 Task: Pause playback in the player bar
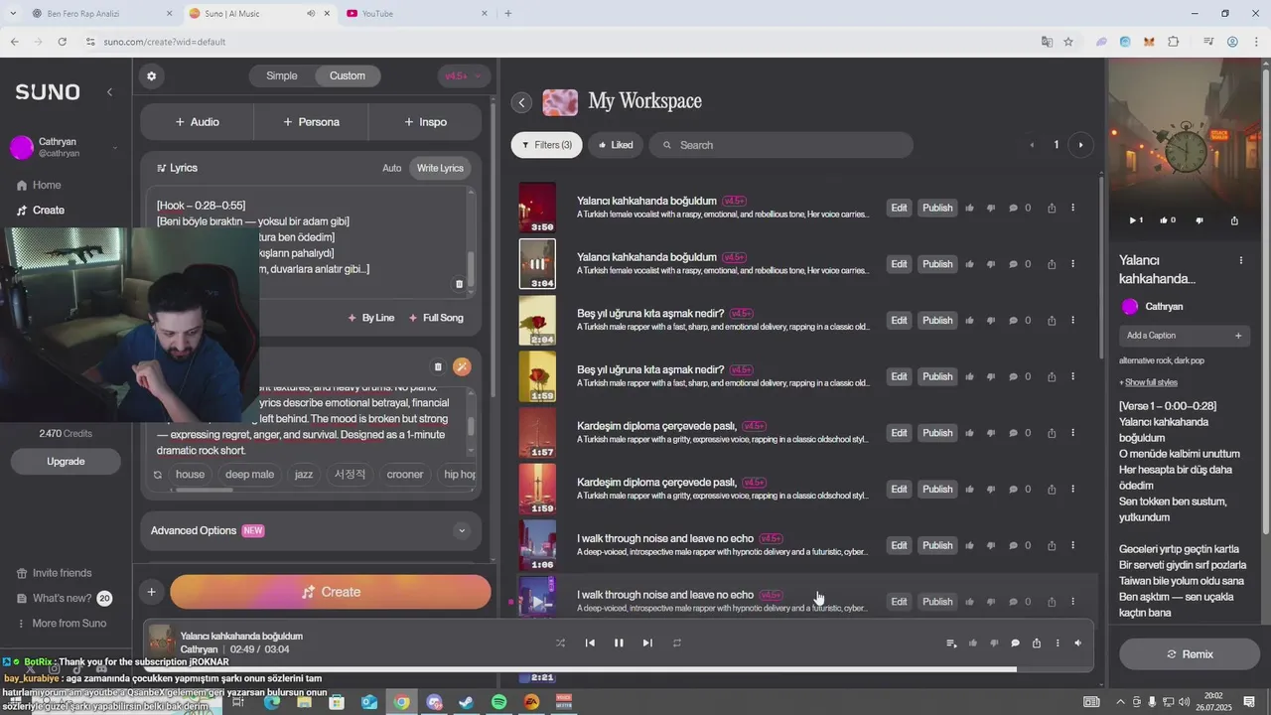[619, 643]
